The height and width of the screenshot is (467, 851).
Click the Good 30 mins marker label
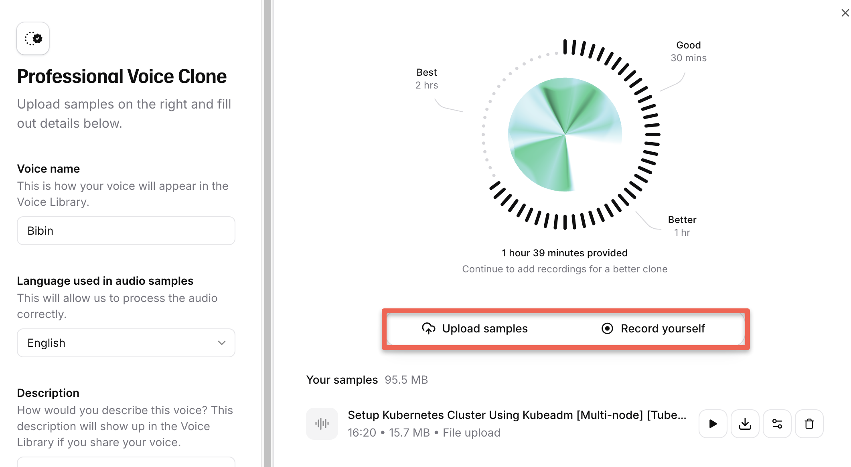point(688,51)
